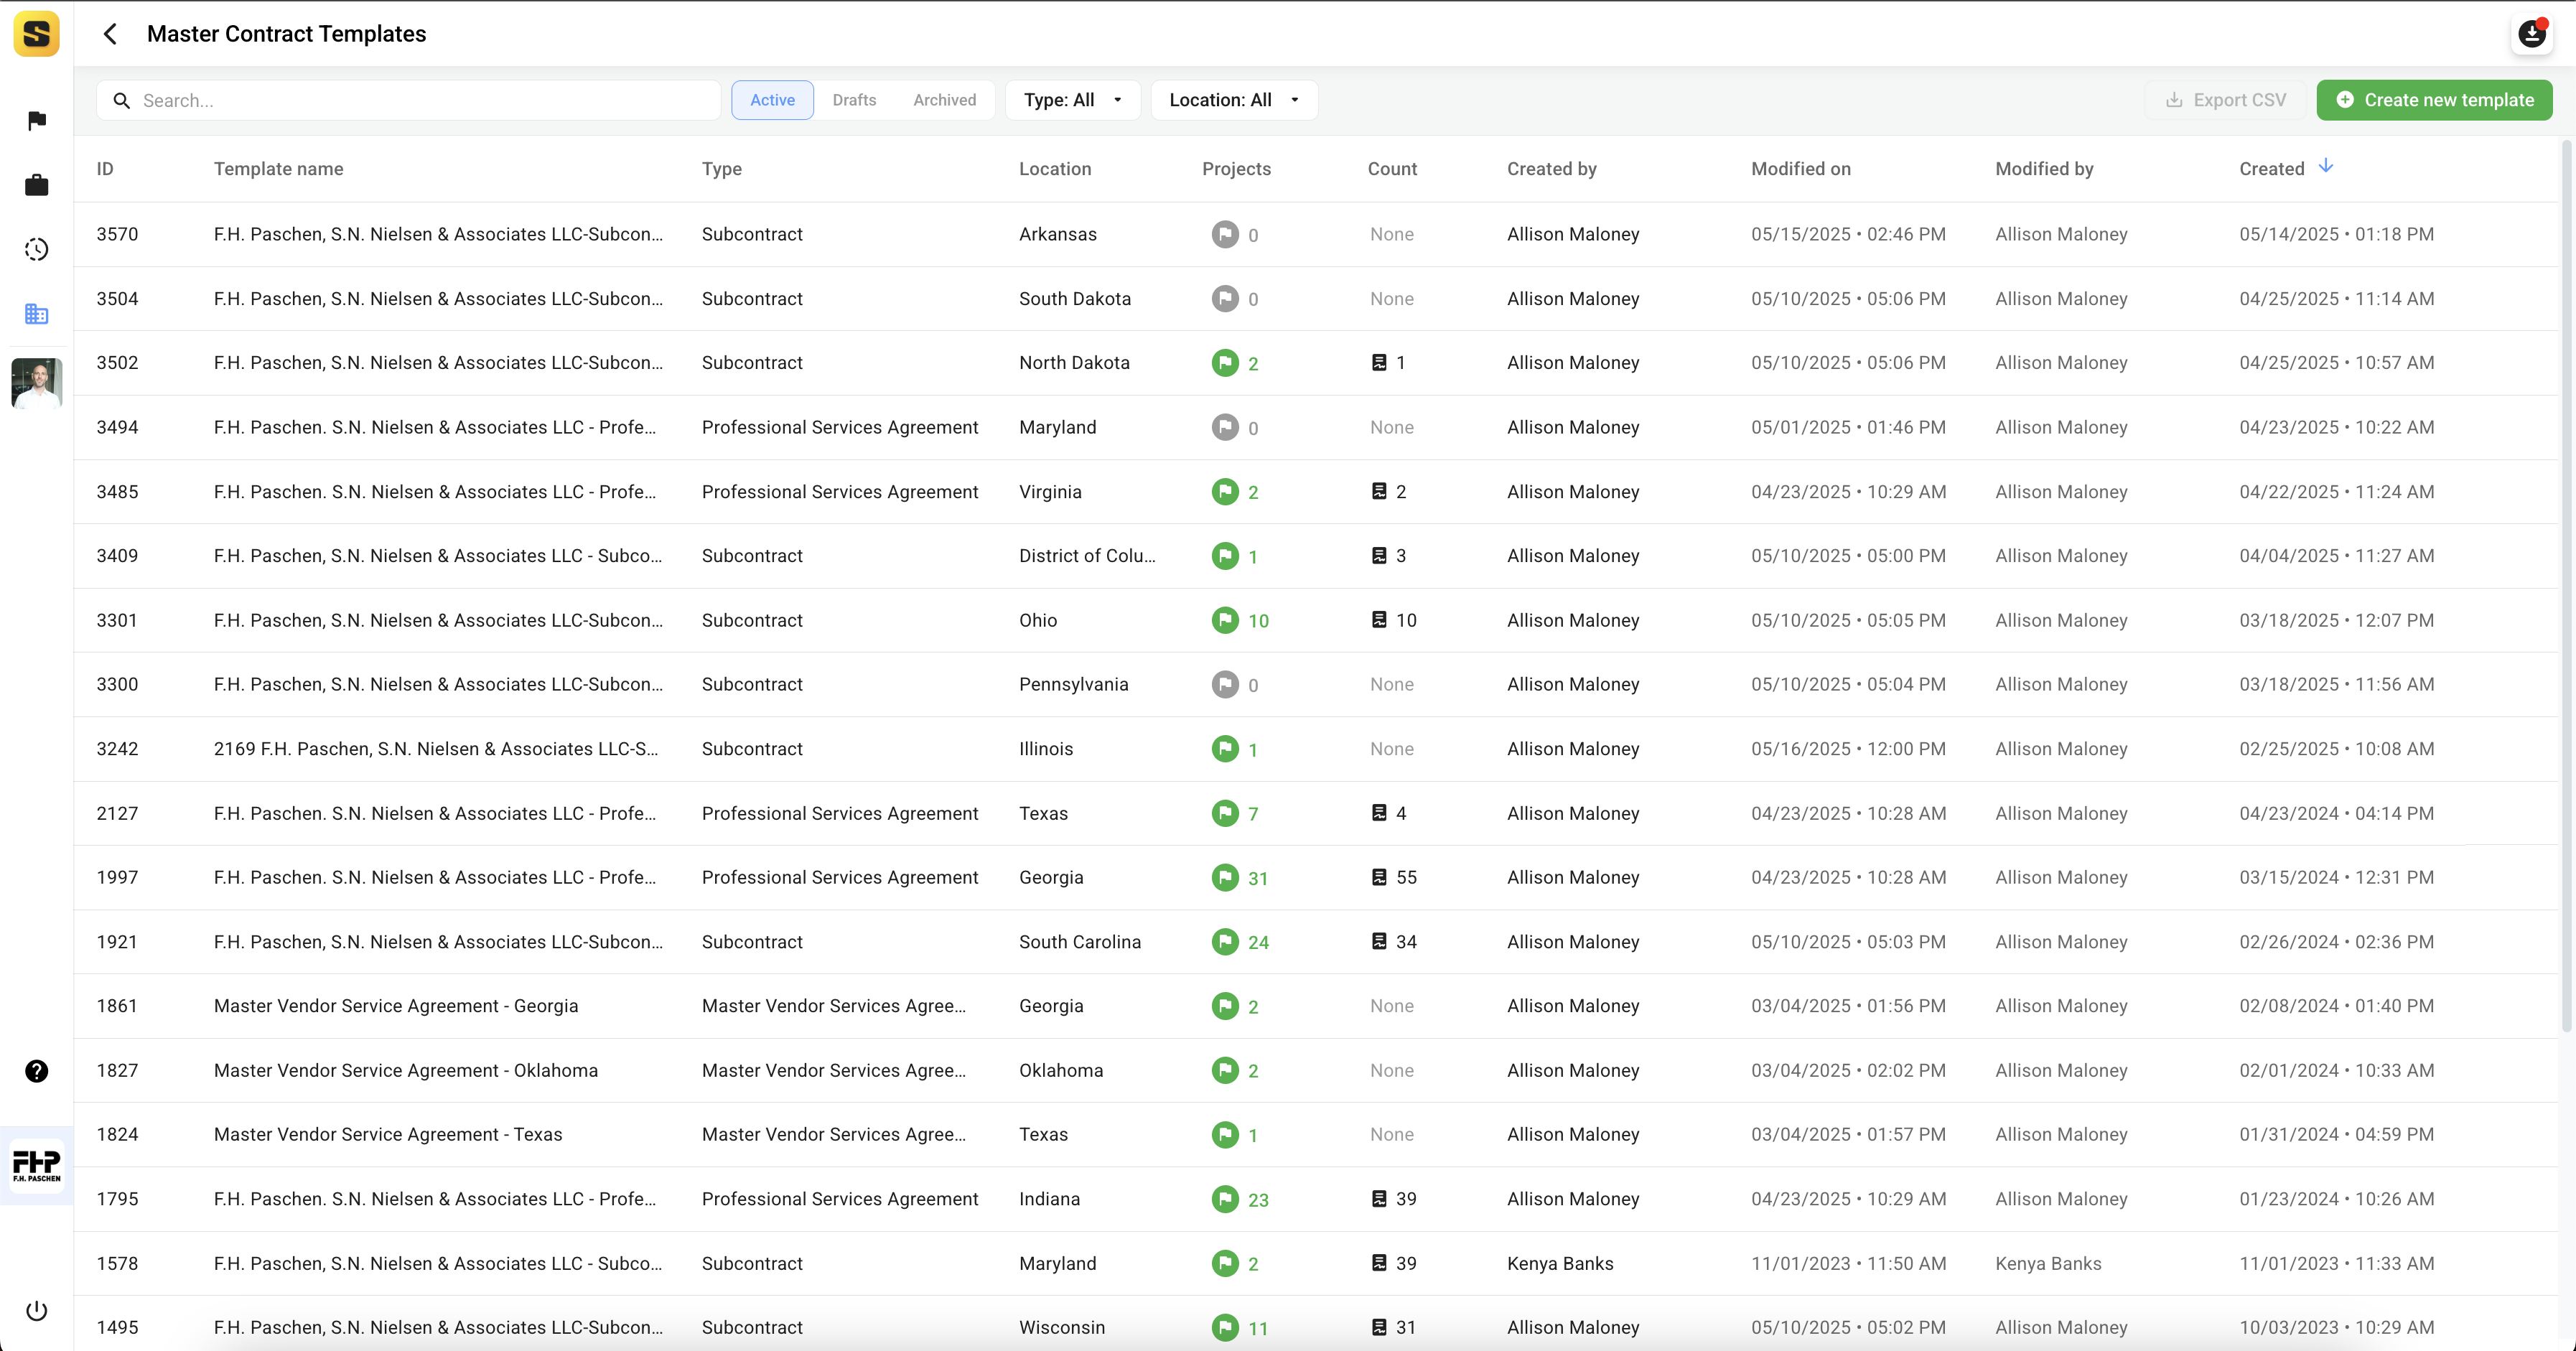2576x1351 pixels.
Task: Click the power logout icon
Action: pos(37,1310)
